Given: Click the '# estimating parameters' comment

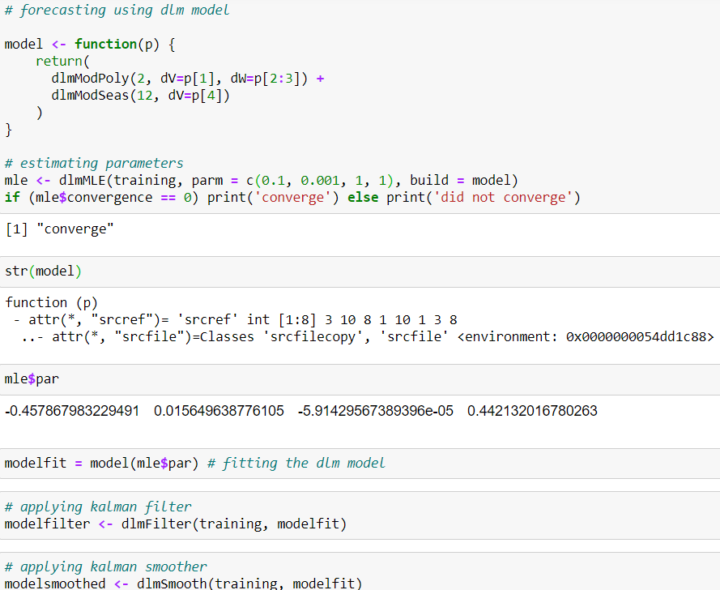Looking at the screenshot, I should 94,164.
